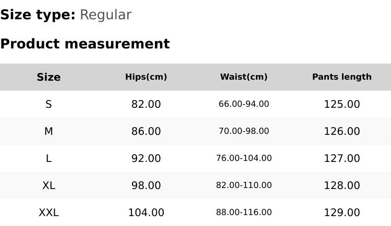Select the 88.00-116.00 waist range
The image size is (391, 226).
243,212
